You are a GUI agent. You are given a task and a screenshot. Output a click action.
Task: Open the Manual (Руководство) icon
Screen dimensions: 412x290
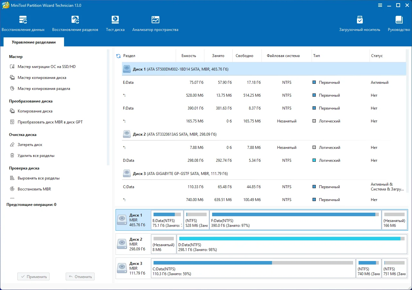(x=399, y=24)
